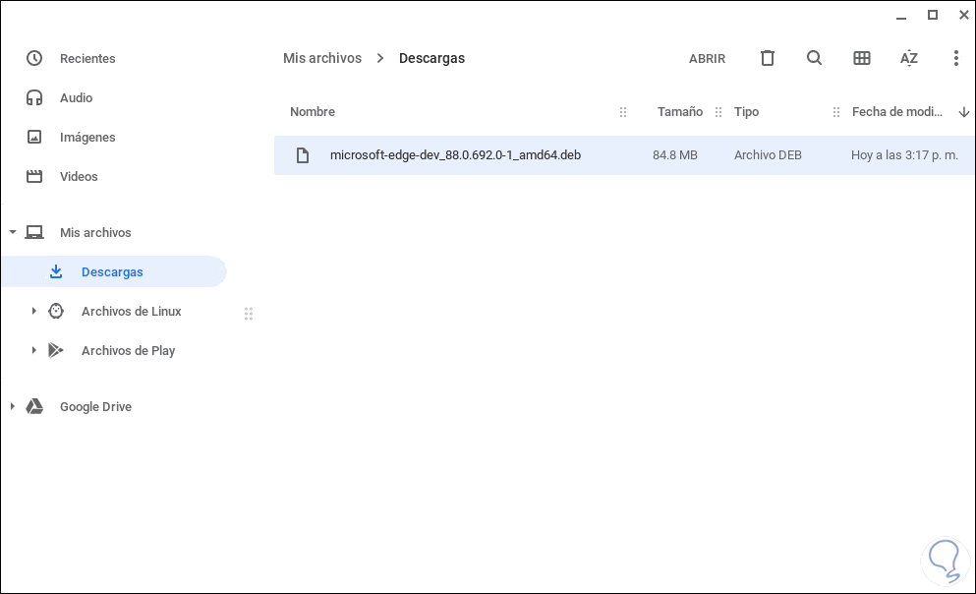Open Recientes from the sidebar

[x=87, y=59]
